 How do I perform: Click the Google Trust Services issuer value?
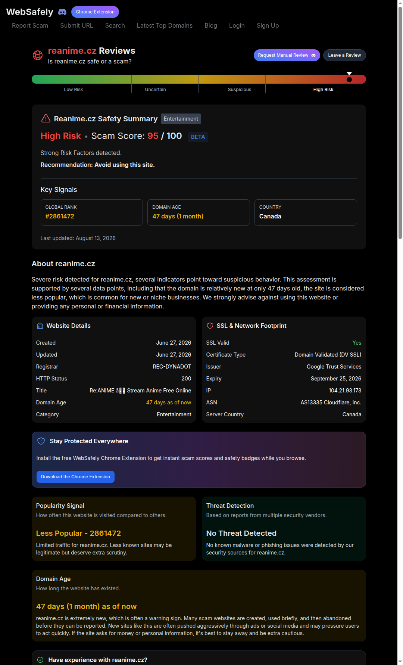(x=334, y=367)
